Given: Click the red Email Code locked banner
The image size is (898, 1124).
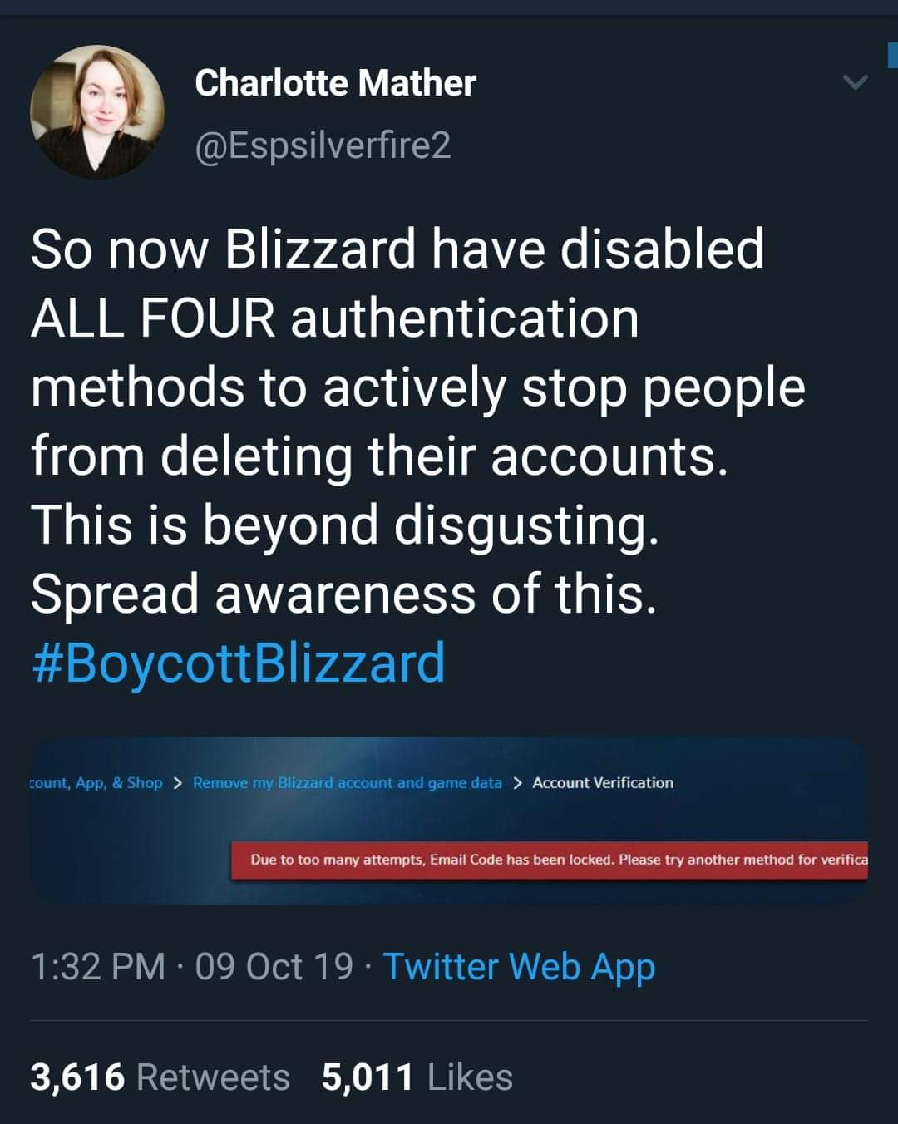Looking at the screenshot, I should 549,860.
